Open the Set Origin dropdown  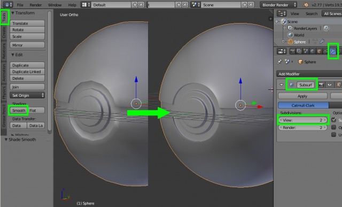click(x=27, y=95)
